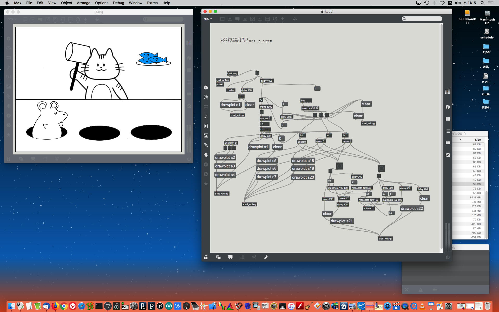The width and height of the screenshot is (499, 312).
Task: Click the toggle below metro 1000
Action: 261,112
